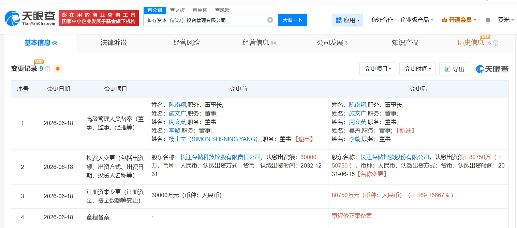Open the 变更时间 filter dropdown

418,69
